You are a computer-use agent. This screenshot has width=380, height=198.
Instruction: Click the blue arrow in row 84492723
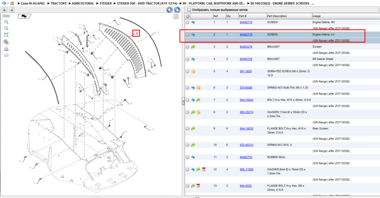[x=193, y=157]
